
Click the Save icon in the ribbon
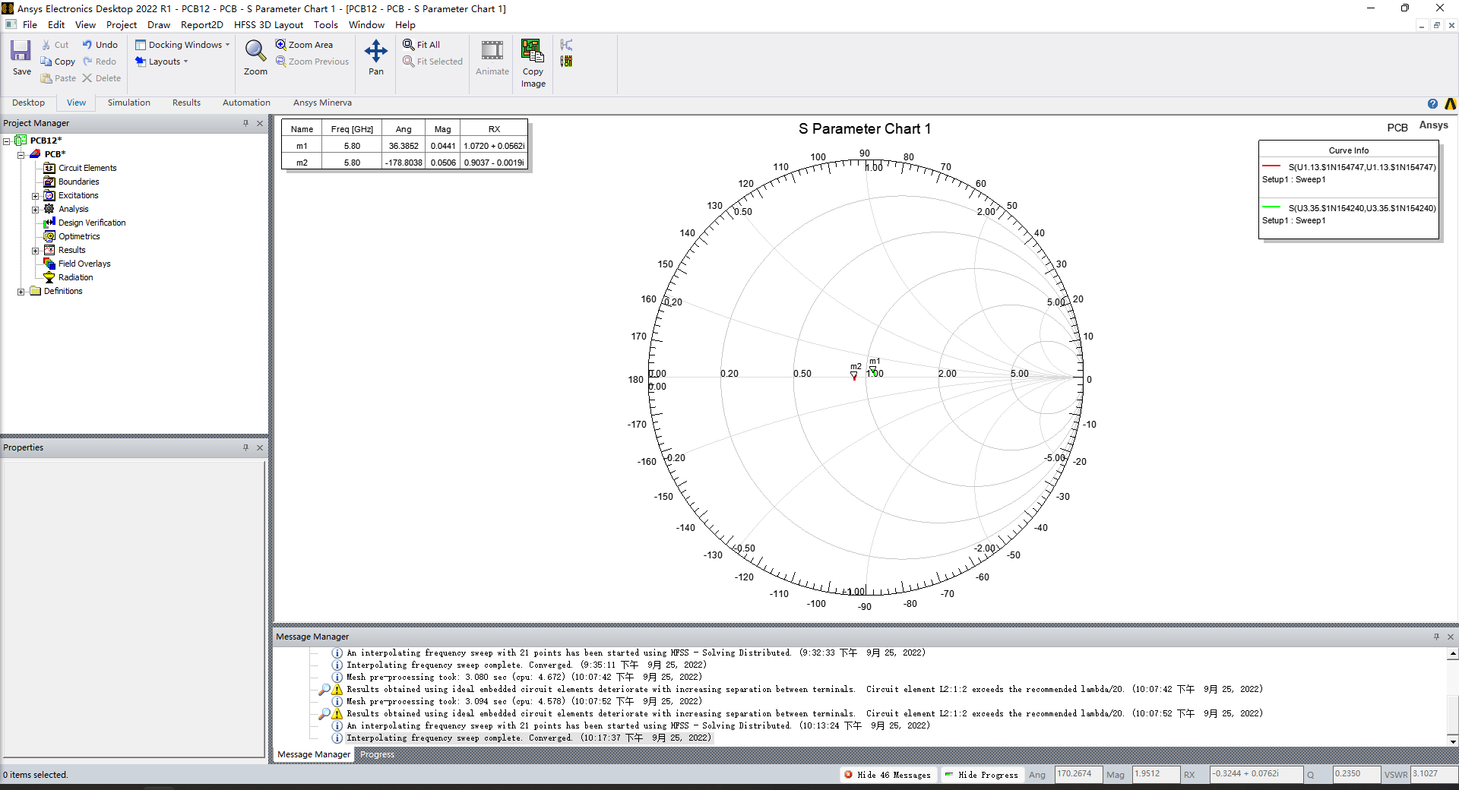(x=21, y=51)
